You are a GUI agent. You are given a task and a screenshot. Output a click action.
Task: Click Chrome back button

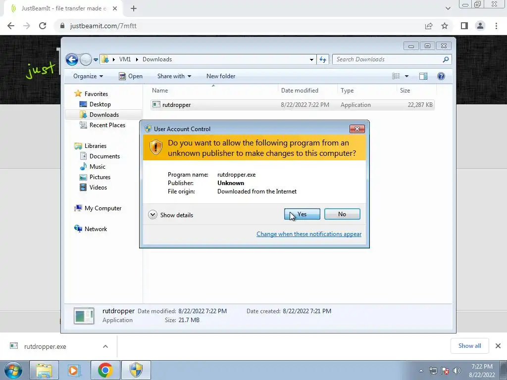(x=11, y=26)
